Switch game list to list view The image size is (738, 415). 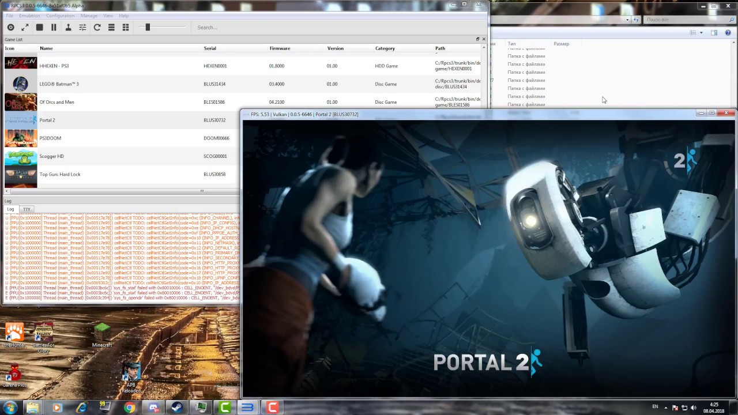pyautogui.click(x=111, y=27)
